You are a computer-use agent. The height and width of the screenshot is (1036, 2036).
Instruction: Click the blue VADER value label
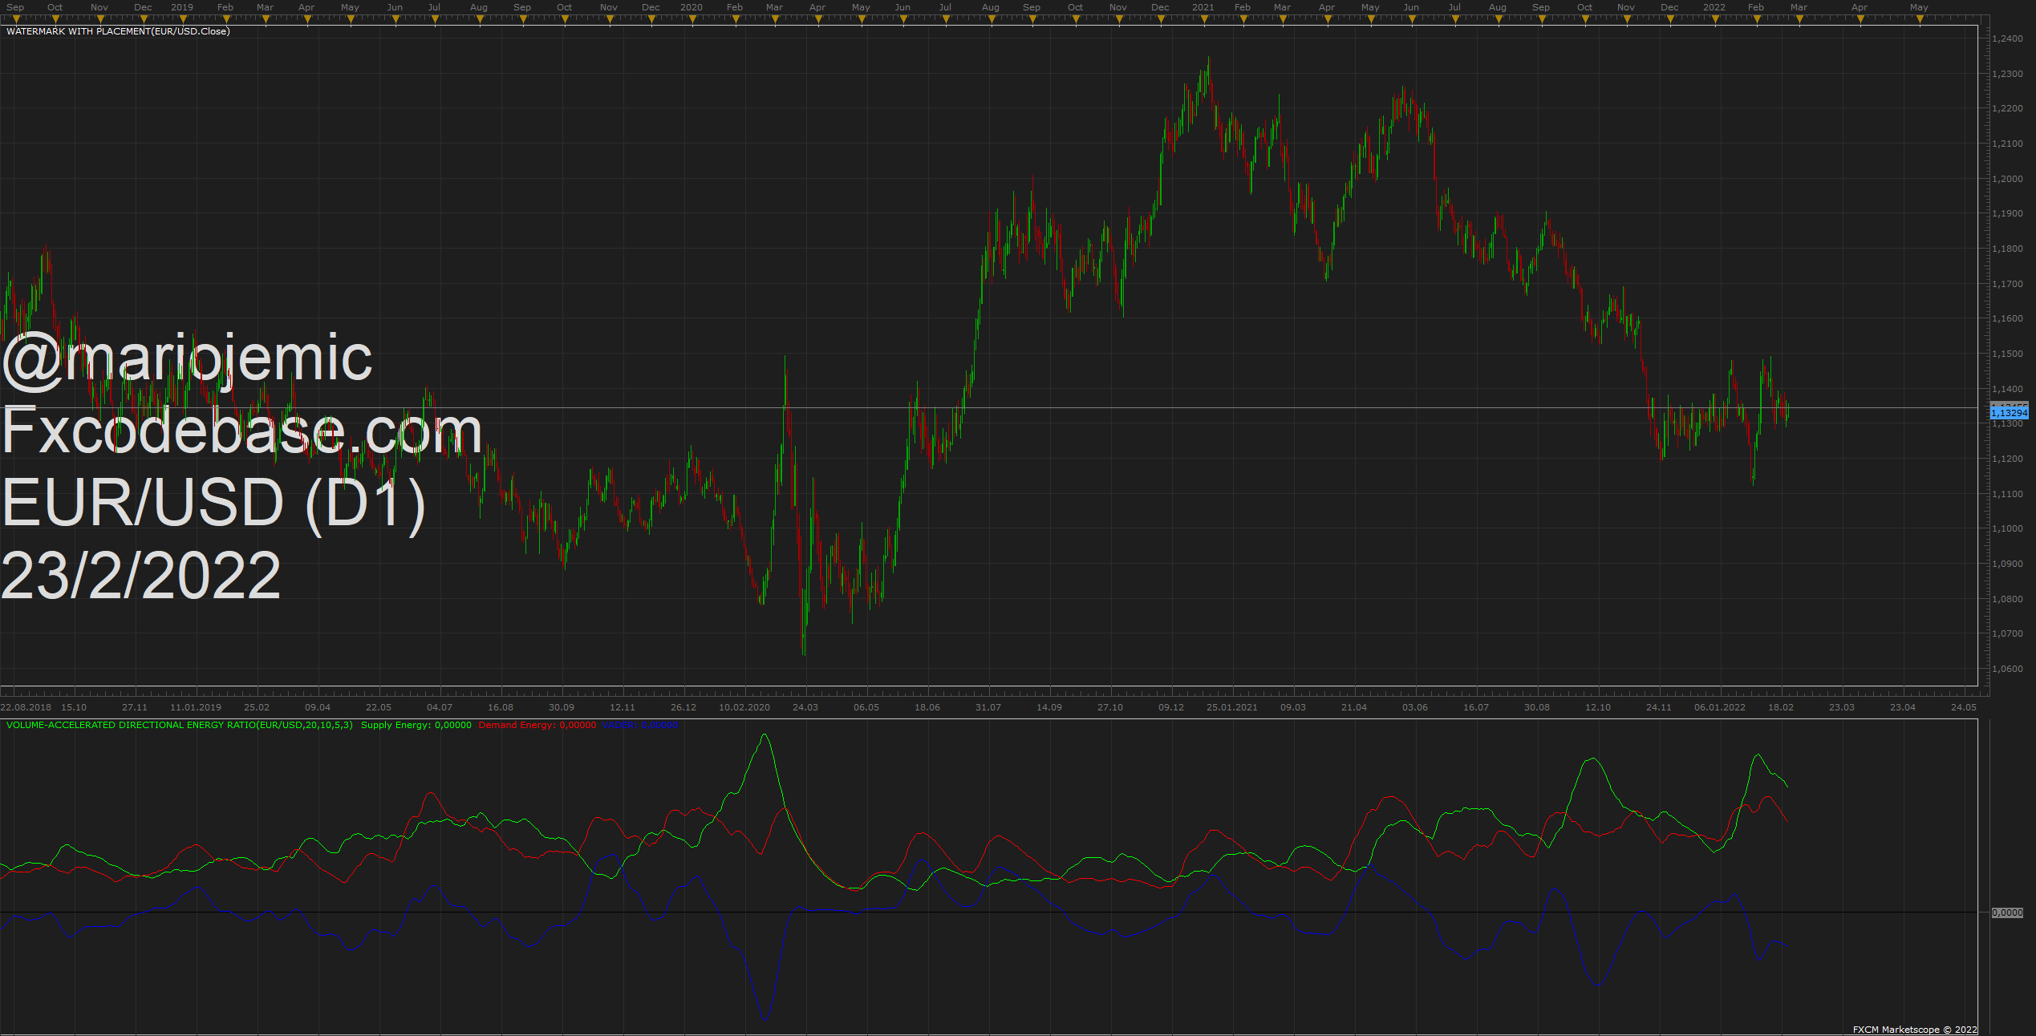(640, 725)
